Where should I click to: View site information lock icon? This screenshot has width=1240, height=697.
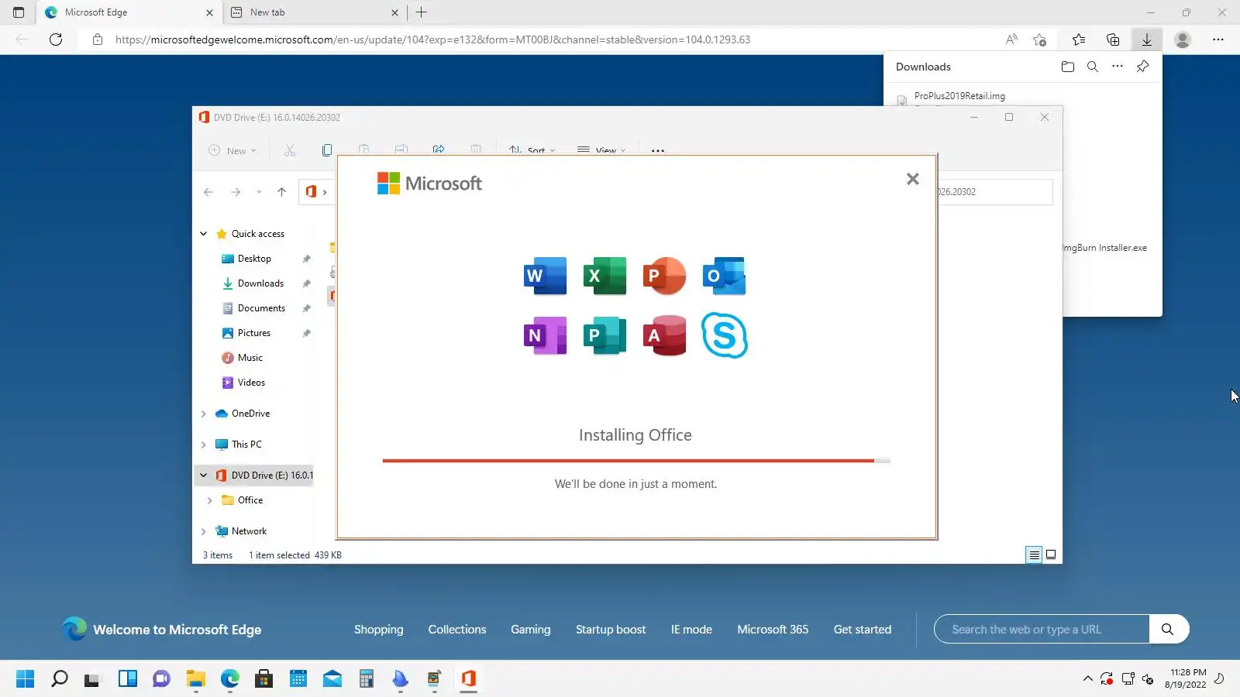click(98, 39)
